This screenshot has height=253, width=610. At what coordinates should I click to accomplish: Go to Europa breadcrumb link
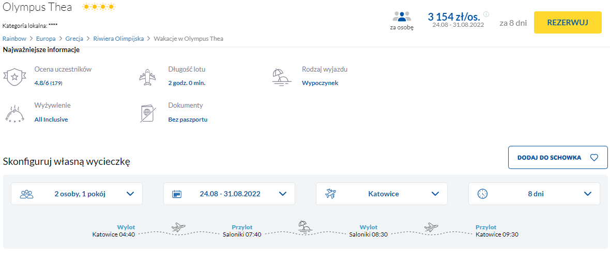pyautogui.click(x=45, y=39)
